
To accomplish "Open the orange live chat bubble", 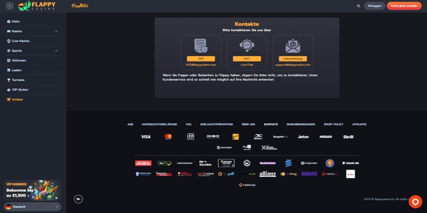I will pos(415,202).
